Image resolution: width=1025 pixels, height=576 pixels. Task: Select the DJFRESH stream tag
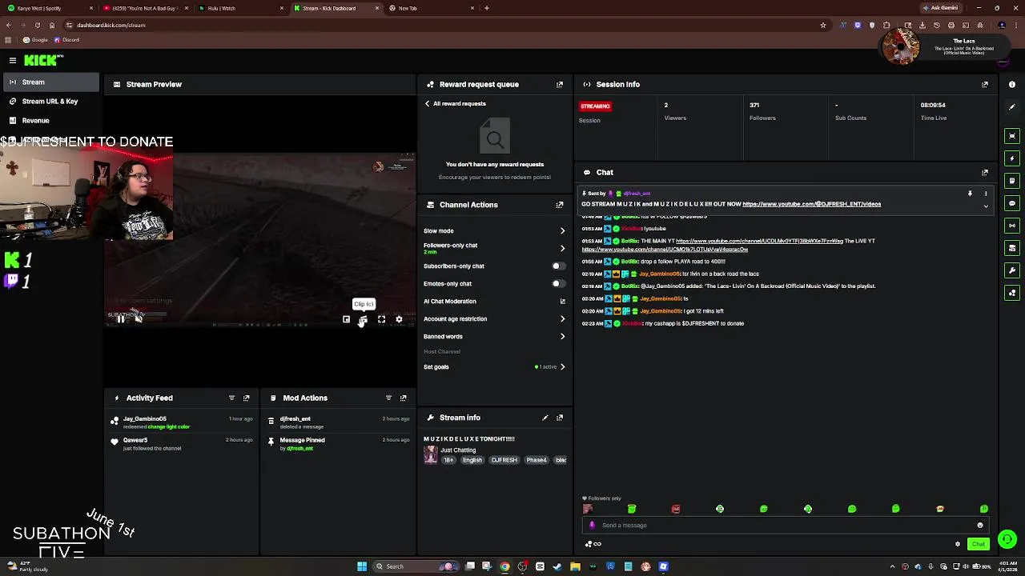[504, 460]
